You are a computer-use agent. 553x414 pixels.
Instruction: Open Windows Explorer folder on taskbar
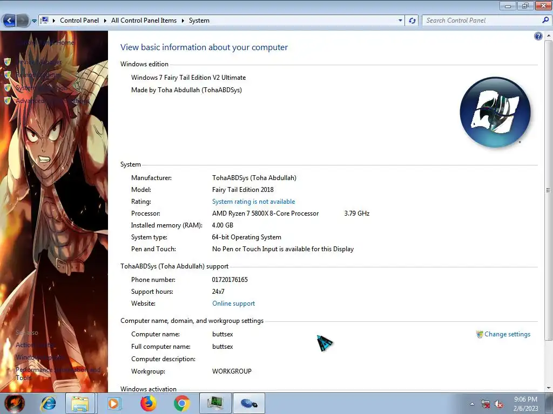80,403
